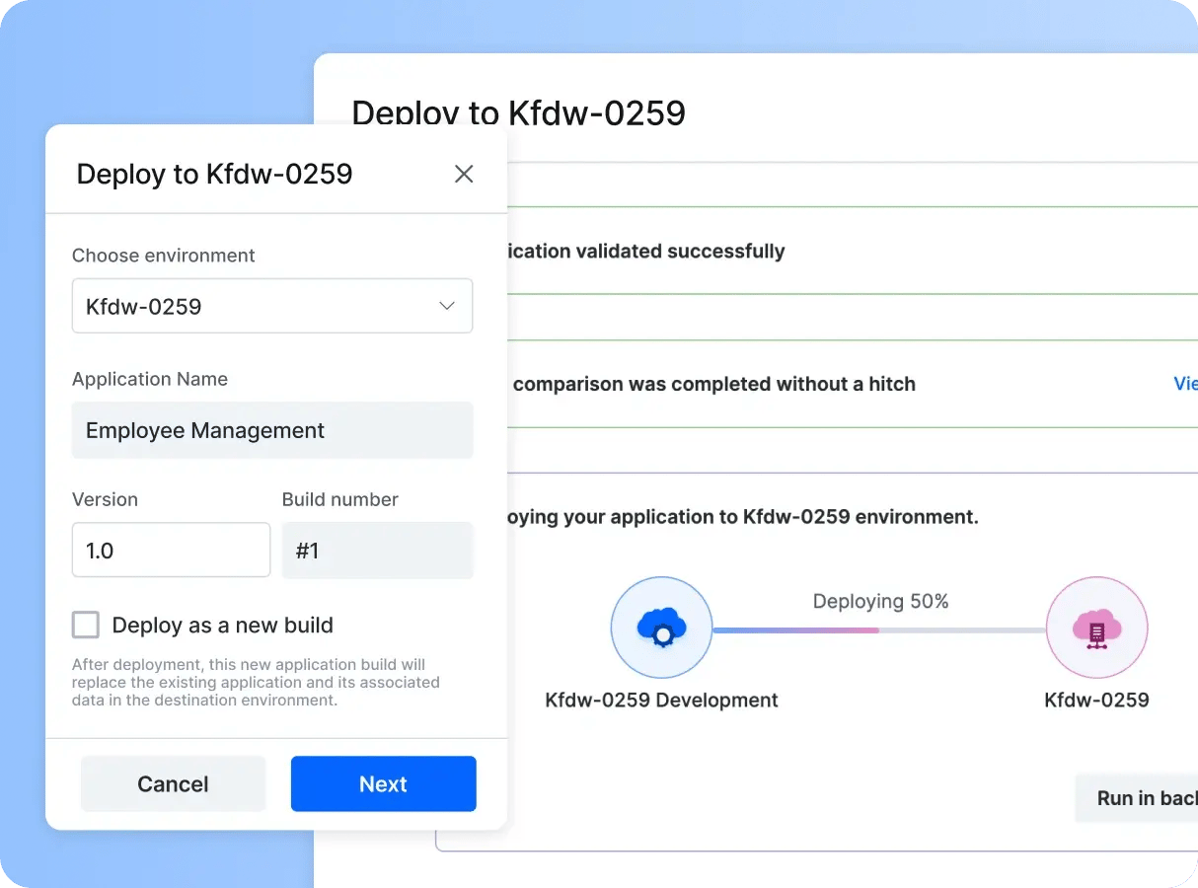Viewport: 1198px width, 888px height.
Task: Enable the Deploy as a new build checkbox
Action: point(87,625)
